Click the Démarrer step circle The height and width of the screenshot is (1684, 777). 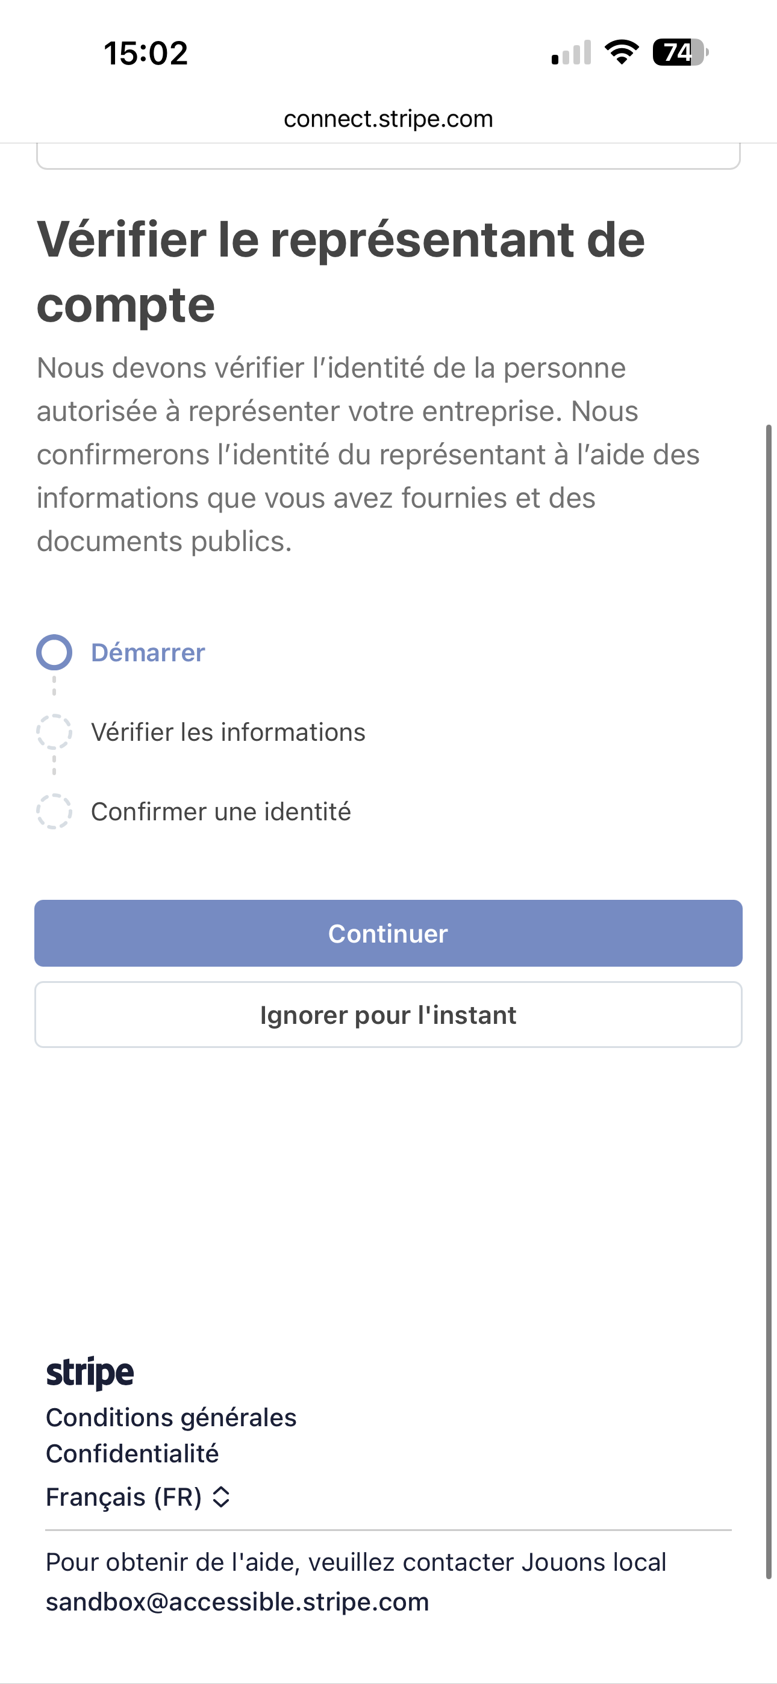[x=54, y=652]
